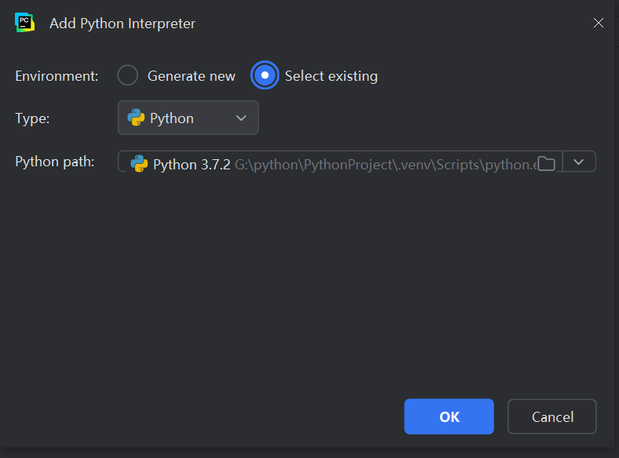Click the "Add Python Interpreter" title text

122,24
